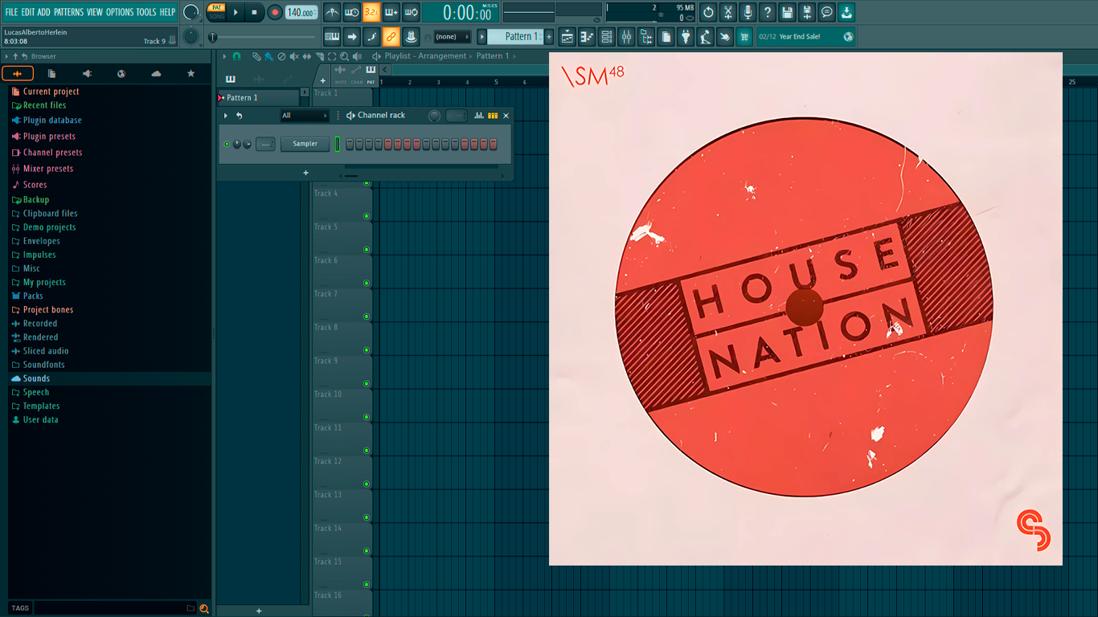This screenshot has height=617, width=1098.
Task: Toggle the orange link-to-controller icon
Action: pos(391,36)
